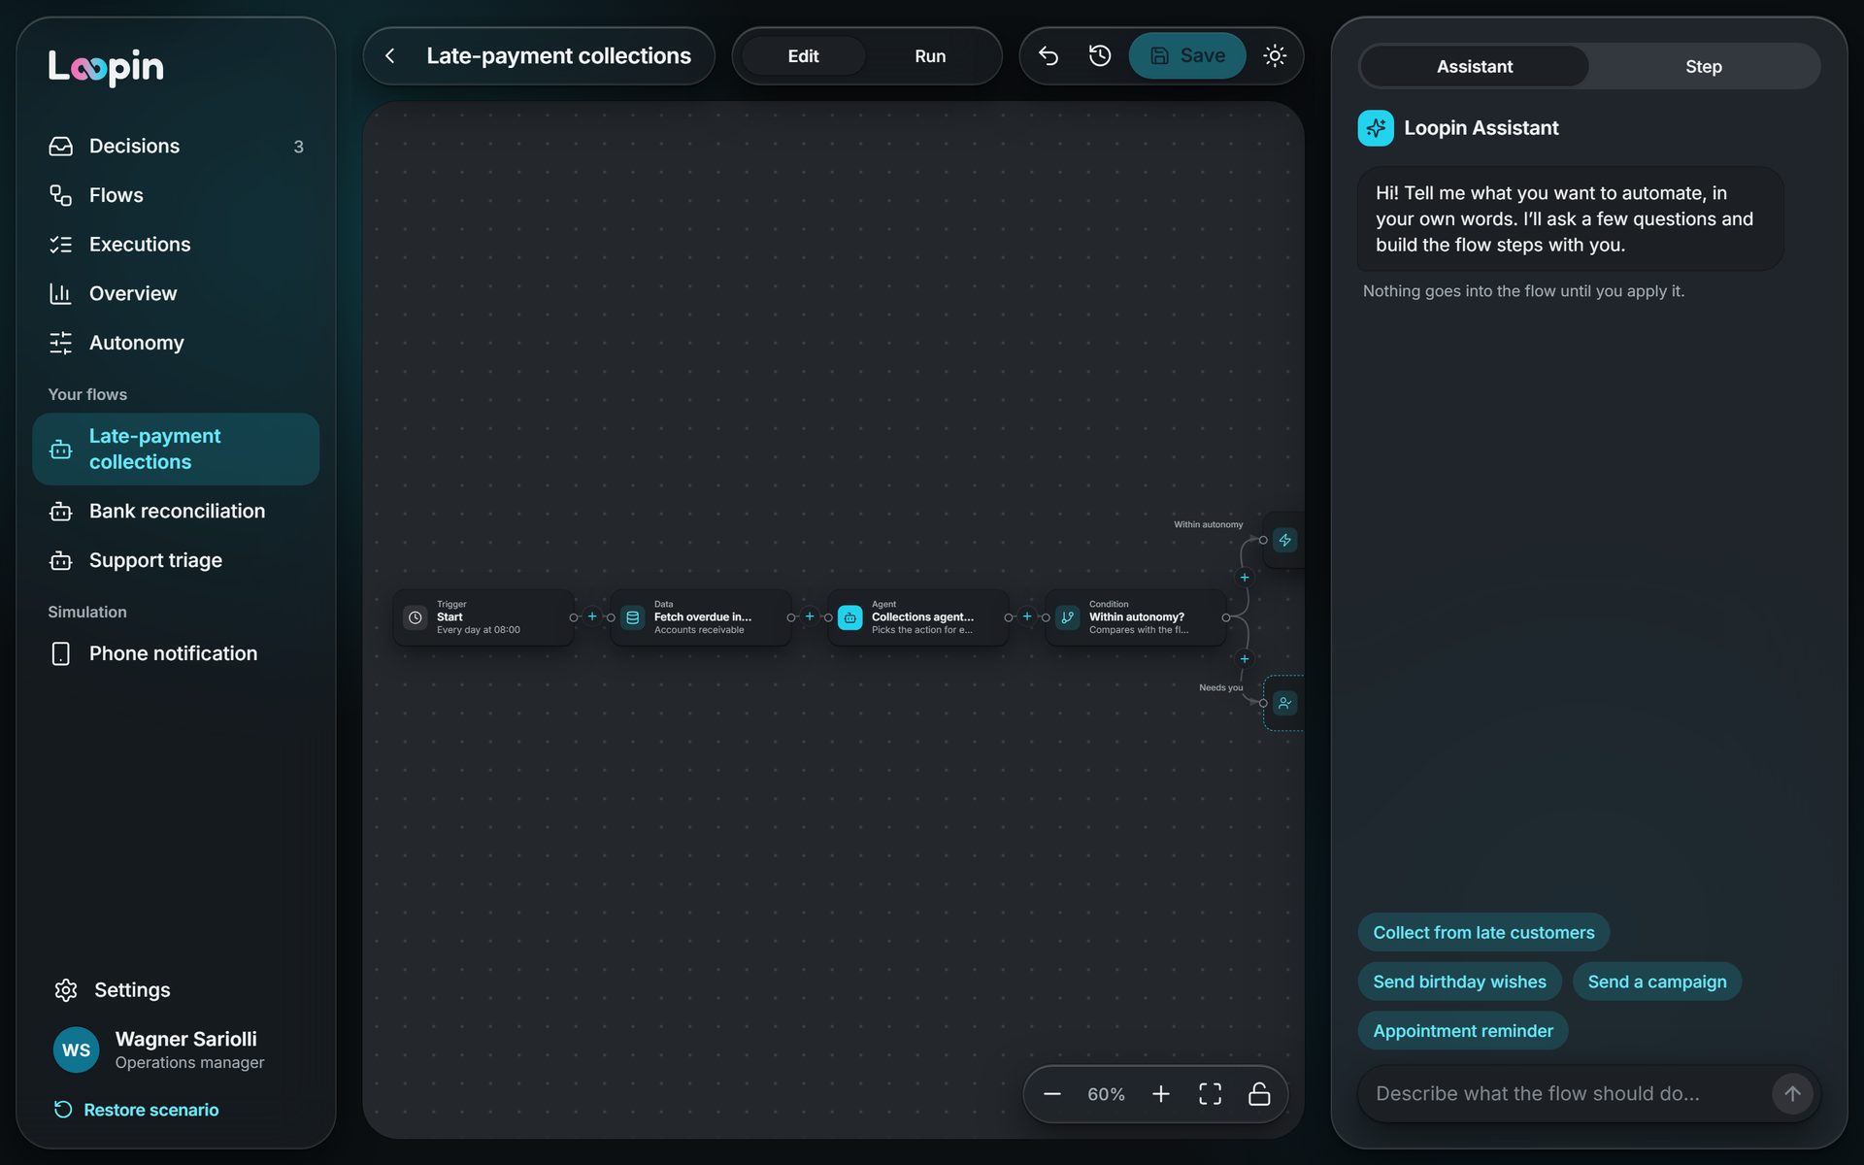Screen dimensions: 1864x1165
Task: Toggle light theme with sun icon
Action: [x=1275, y=56]
